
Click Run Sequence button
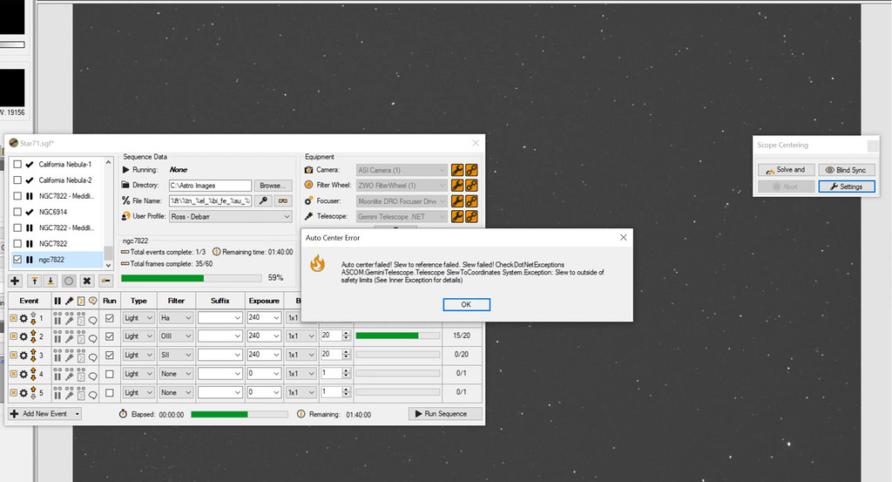pyautogui.click(x=445, y=414)
